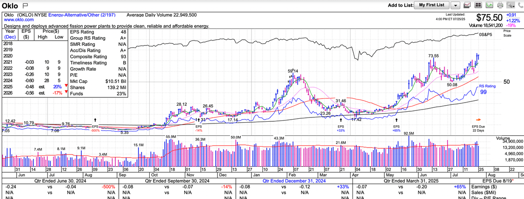This screenshot has width=524, height=199.
Task: Open the wrench settings tool menu
Action: pos(510,5)
